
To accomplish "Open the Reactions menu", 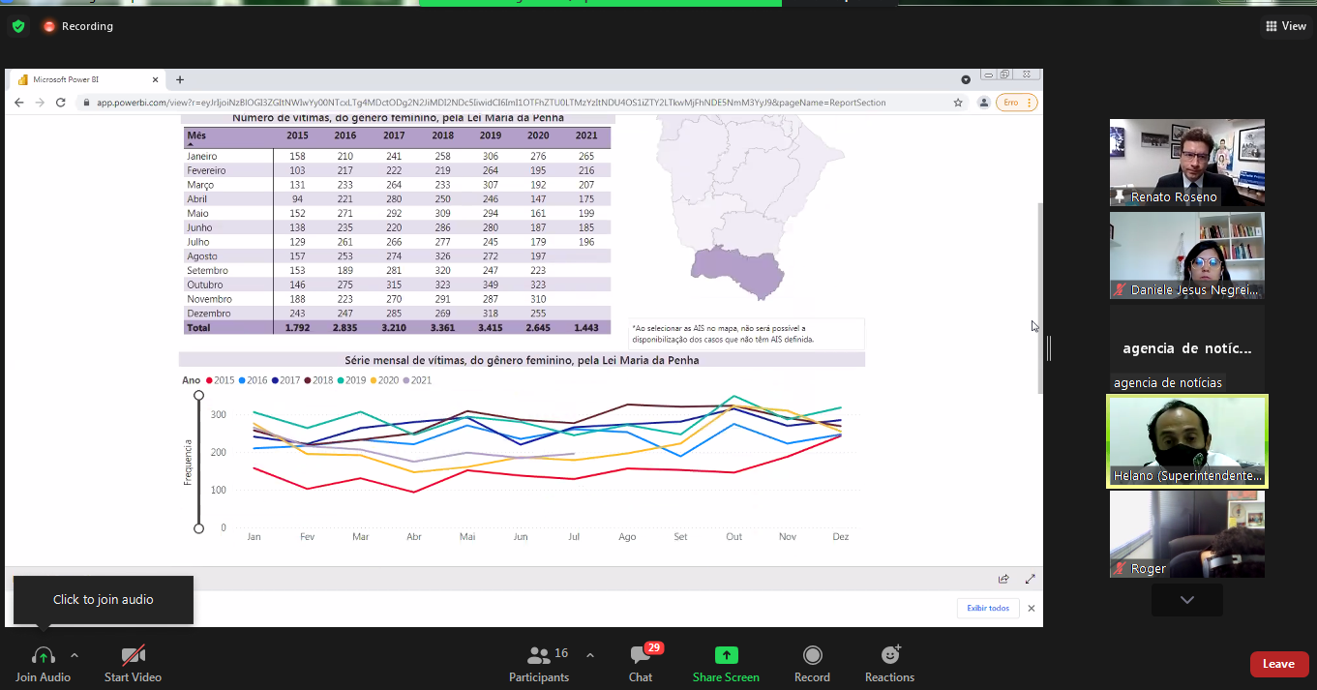I will pos(889,656).
